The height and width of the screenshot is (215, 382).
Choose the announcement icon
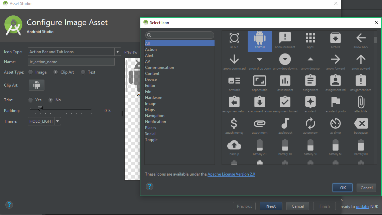[x=285, y=41]
